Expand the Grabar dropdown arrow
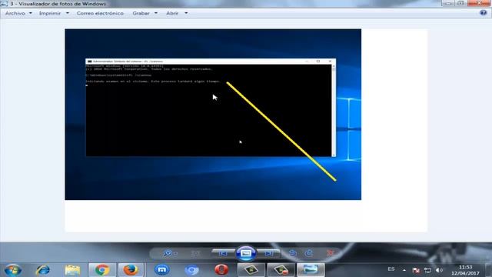 click(156, 13)
